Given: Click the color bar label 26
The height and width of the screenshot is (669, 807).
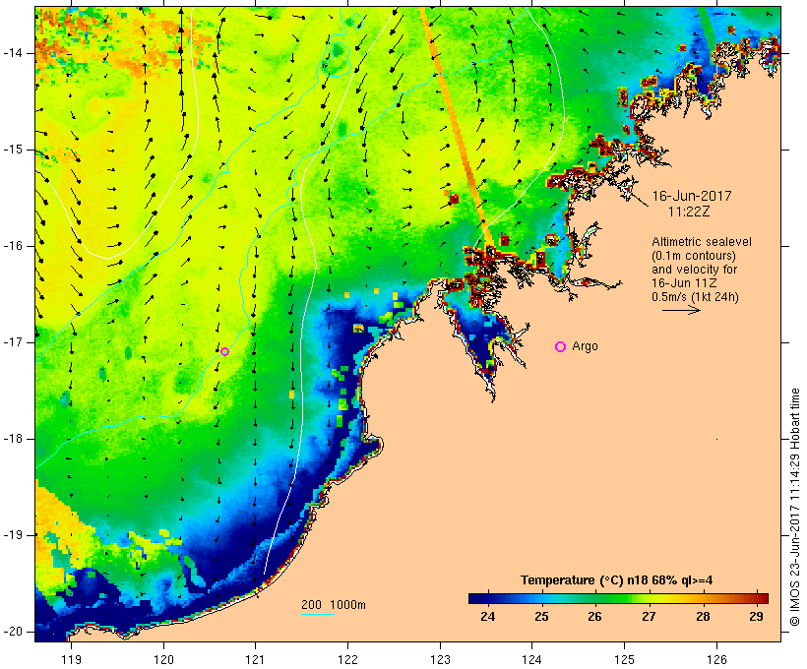Looking at the screenshot, I should click(x=595, y=616).
